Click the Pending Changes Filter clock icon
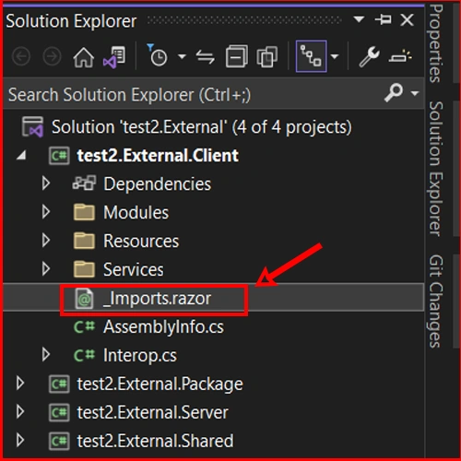 pos(157,55)
